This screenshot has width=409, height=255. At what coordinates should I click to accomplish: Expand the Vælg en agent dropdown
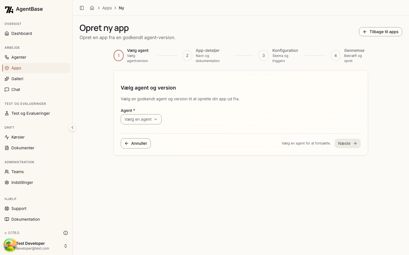tap(141, 119)
